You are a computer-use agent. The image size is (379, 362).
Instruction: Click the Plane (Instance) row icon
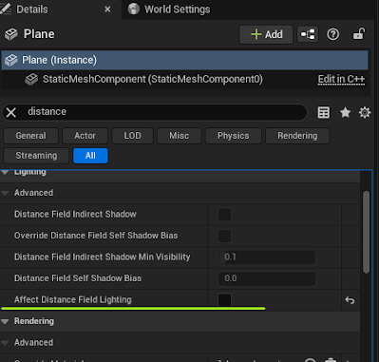pos(11,60)
